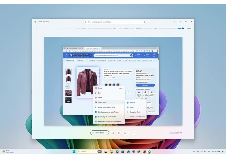226x158 pixels.
Task: Click Sign In Account in Walmart header
Action: [147, 55]
